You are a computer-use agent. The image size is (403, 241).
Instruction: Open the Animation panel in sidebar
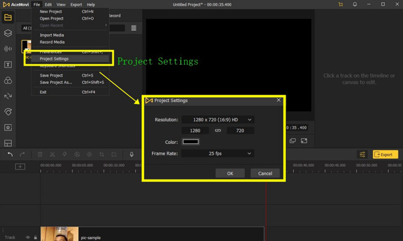click(x=7, y=112)
